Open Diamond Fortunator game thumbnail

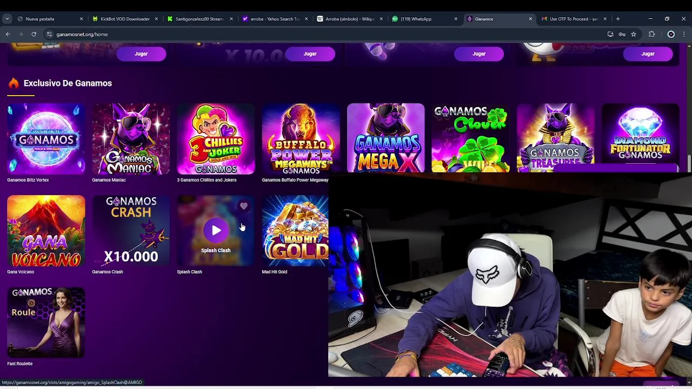tap(640, 134)
